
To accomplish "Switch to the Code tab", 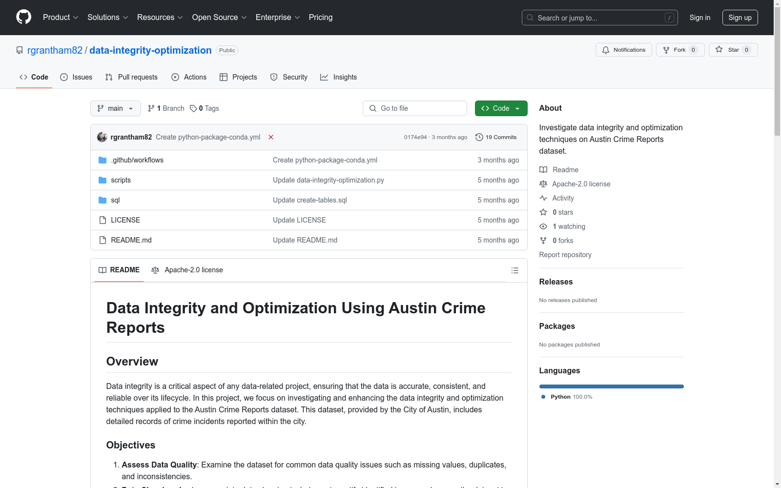I will tap(34, 77).
